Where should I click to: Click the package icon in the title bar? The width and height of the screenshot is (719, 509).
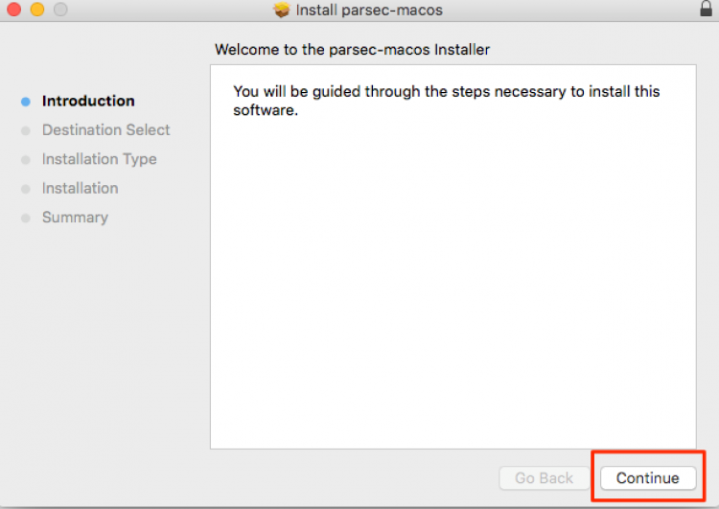281,10
